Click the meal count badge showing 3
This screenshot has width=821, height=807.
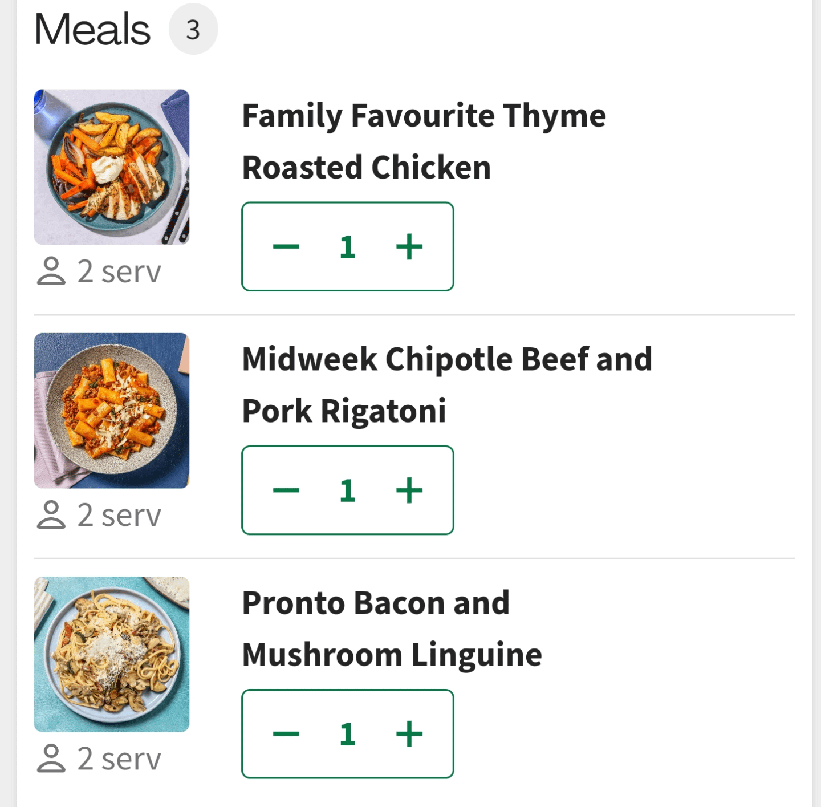point(193,29)
